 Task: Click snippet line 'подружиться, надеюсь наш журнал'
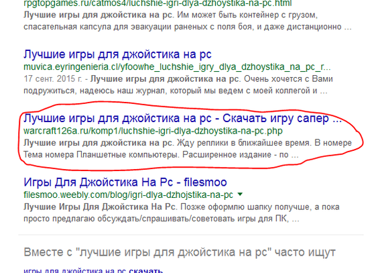[95, 91]
